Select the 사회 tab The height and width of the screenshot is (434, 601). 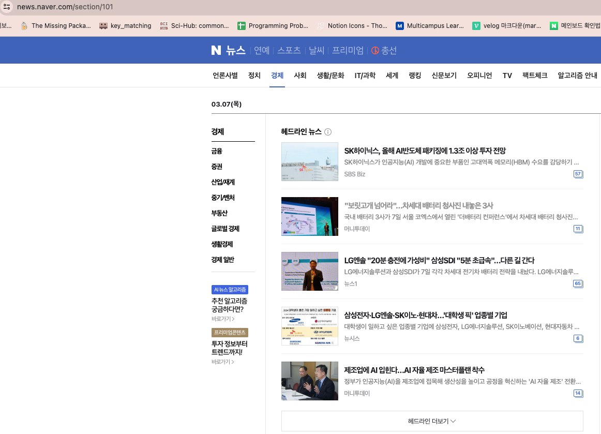pyautogui.click(x=300, y=76)
